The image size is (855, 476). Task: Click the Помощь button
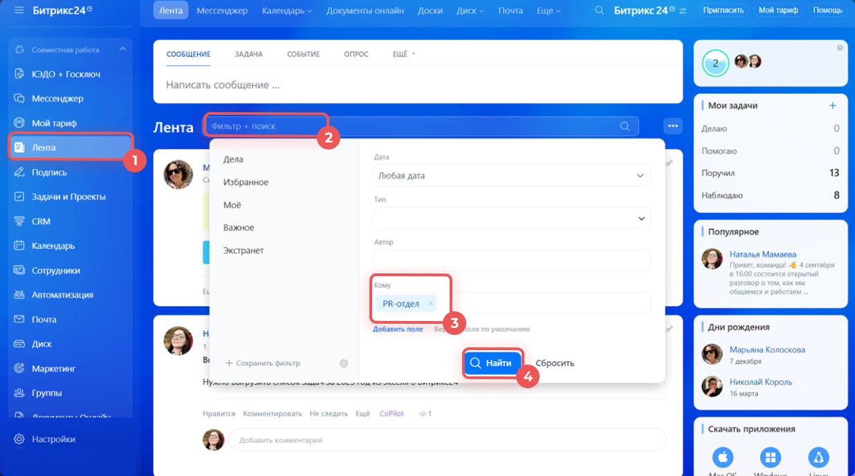[x=827, y=10]
